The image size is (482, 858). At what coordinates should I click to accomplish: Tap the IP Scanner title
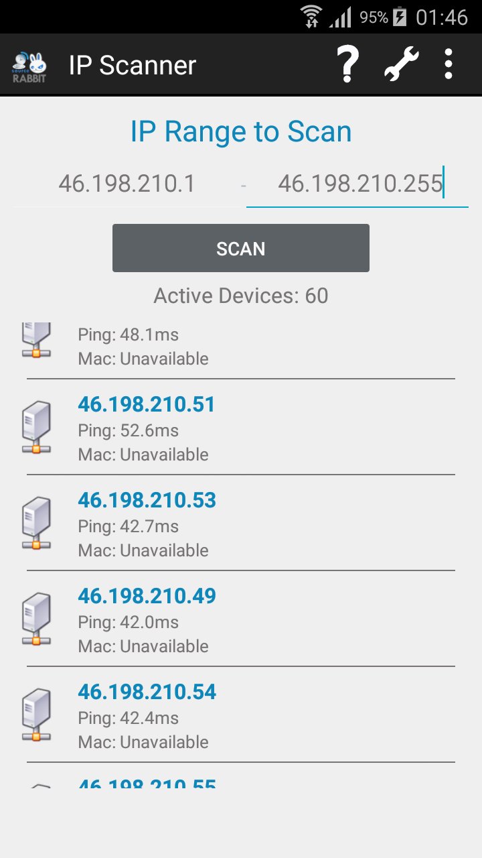pos(133,66)
